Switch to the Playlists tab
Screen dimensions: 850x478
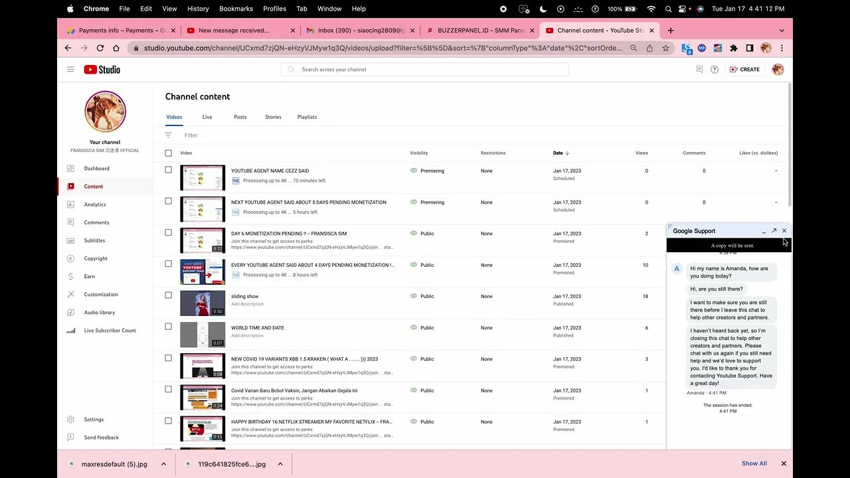pyautogui.click(x=307, y=117)
